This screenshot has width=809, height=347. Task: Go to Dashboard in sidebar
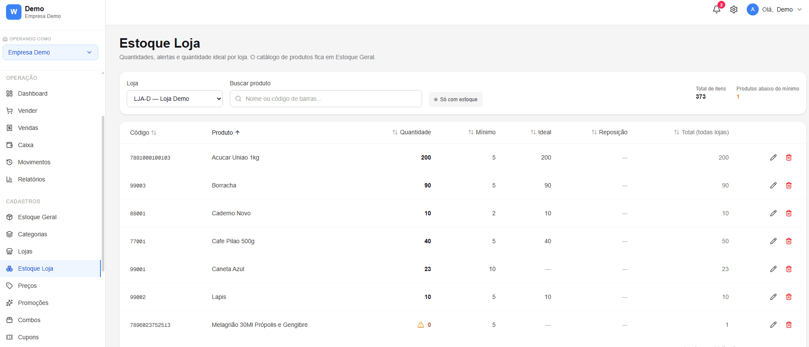click(50, 94)
